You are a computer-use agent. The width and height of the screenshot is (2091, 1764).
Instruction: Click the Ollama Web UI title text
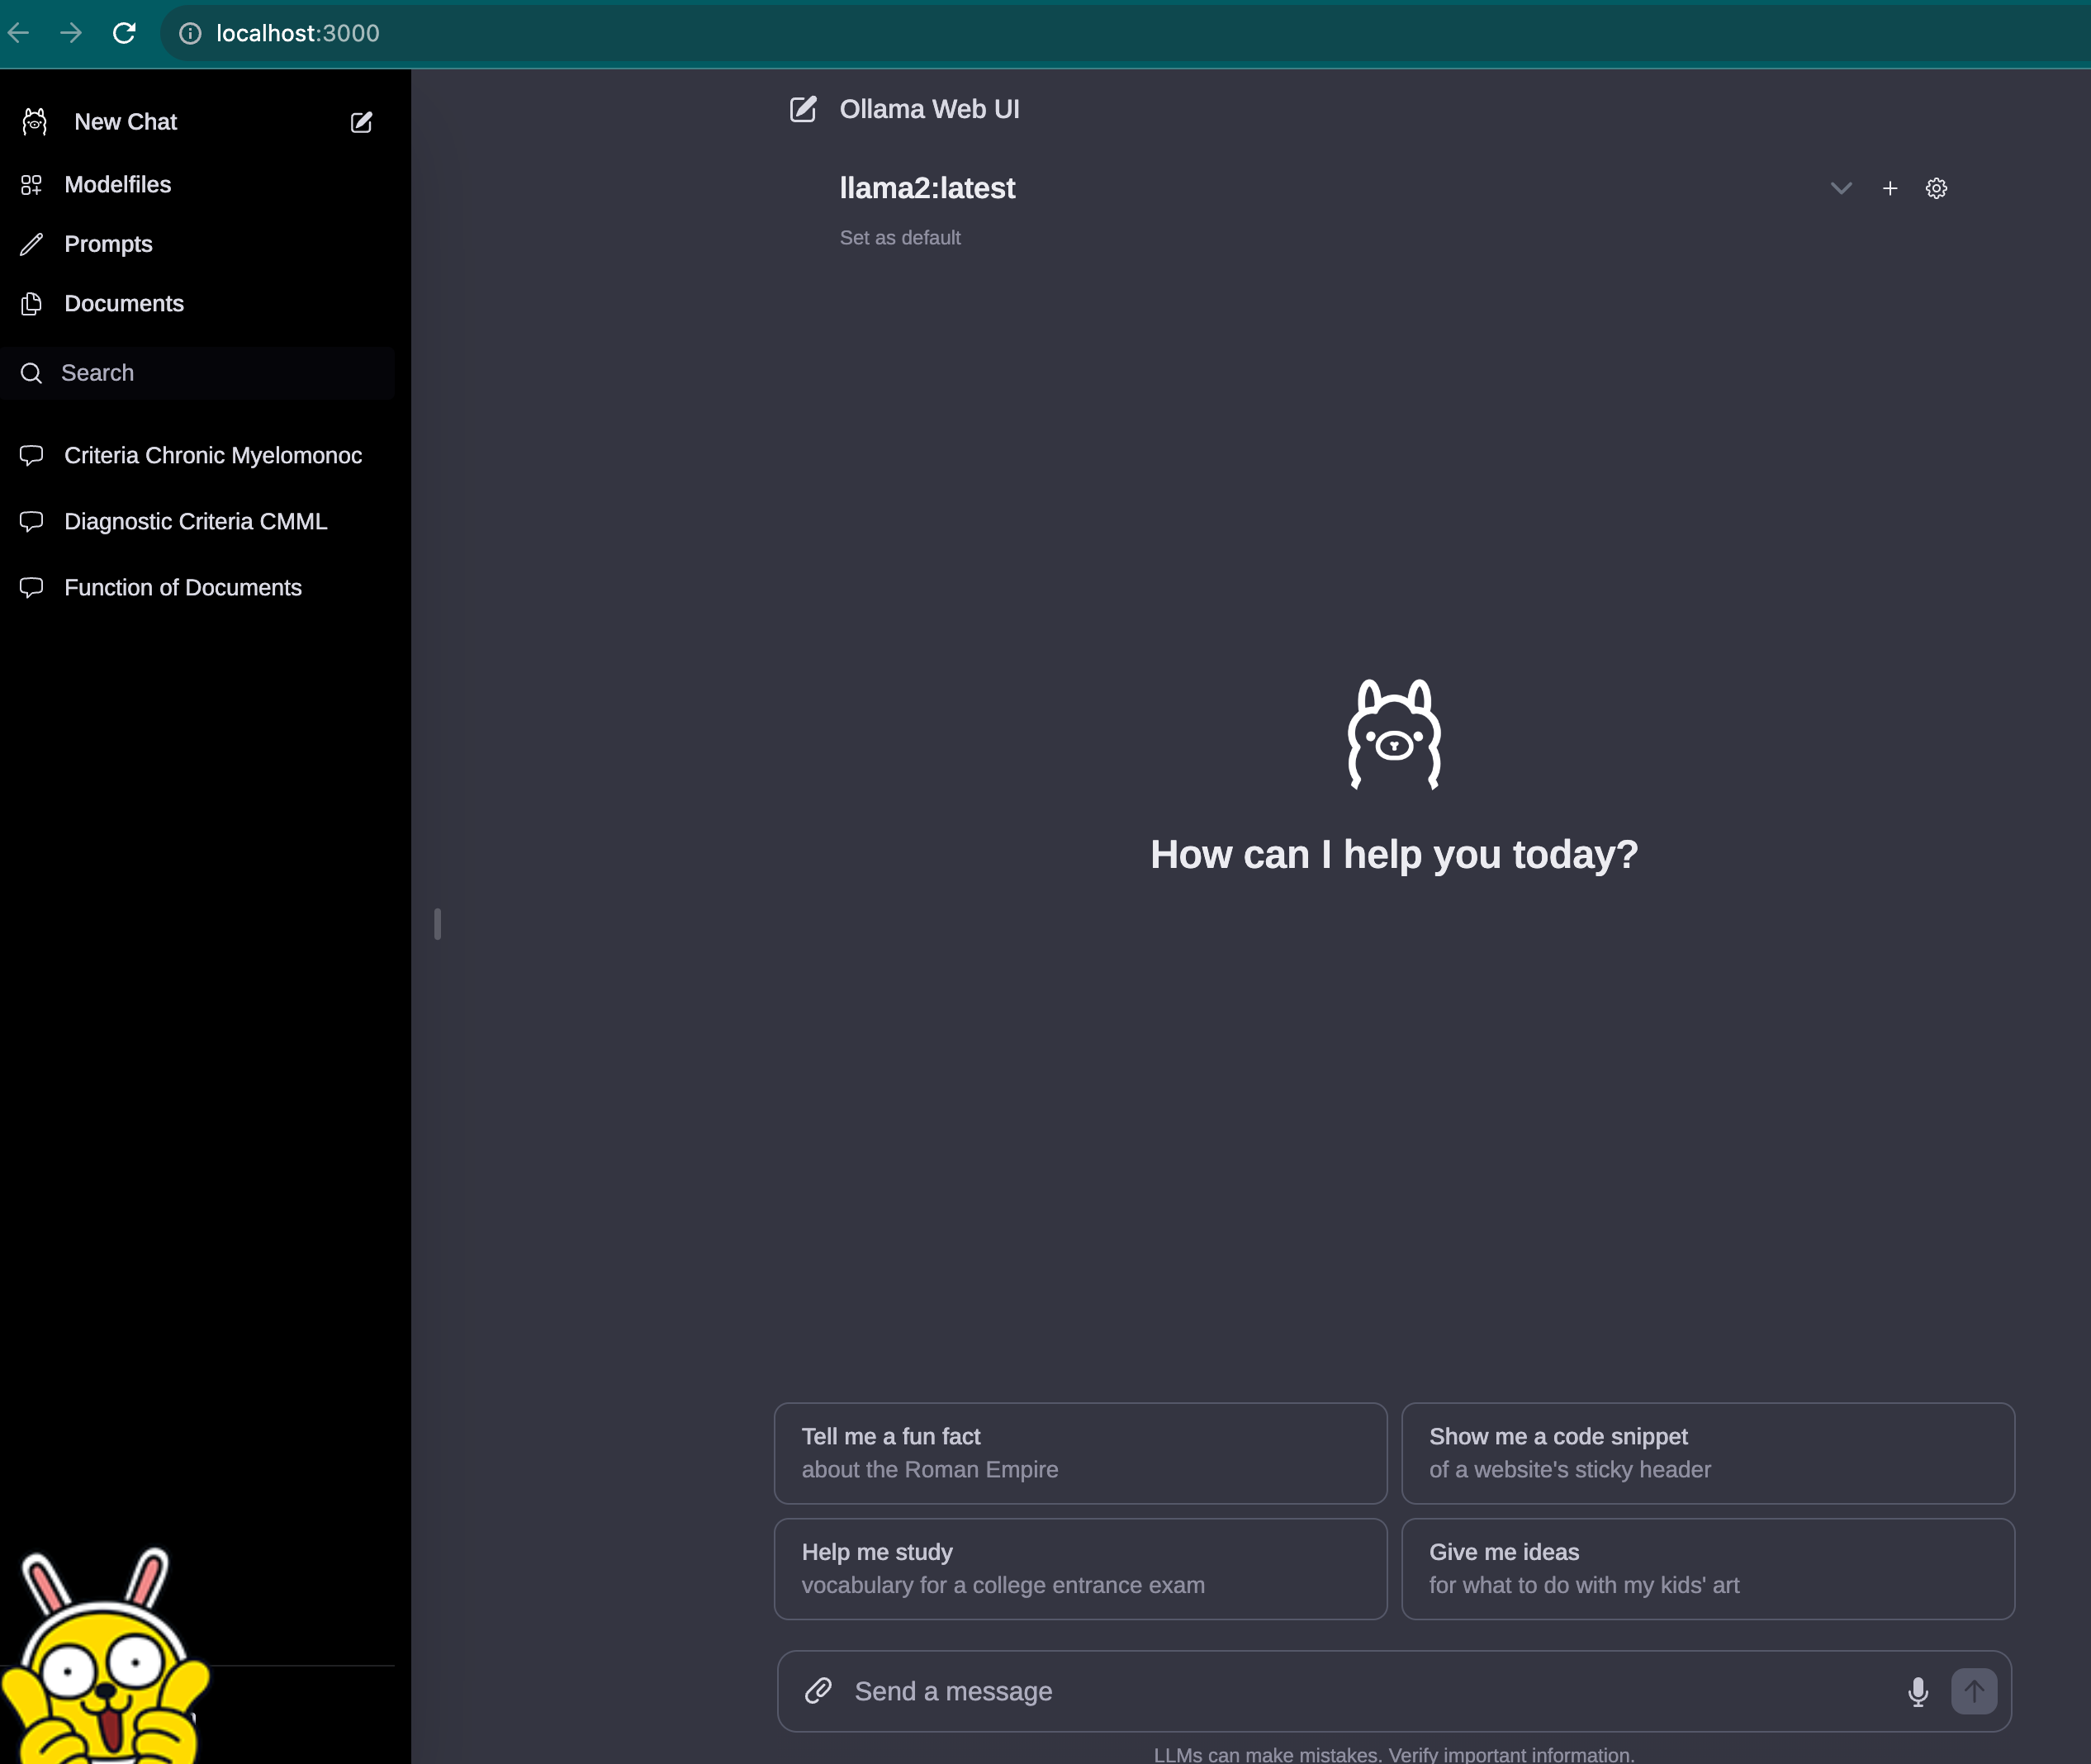point(929,109)
